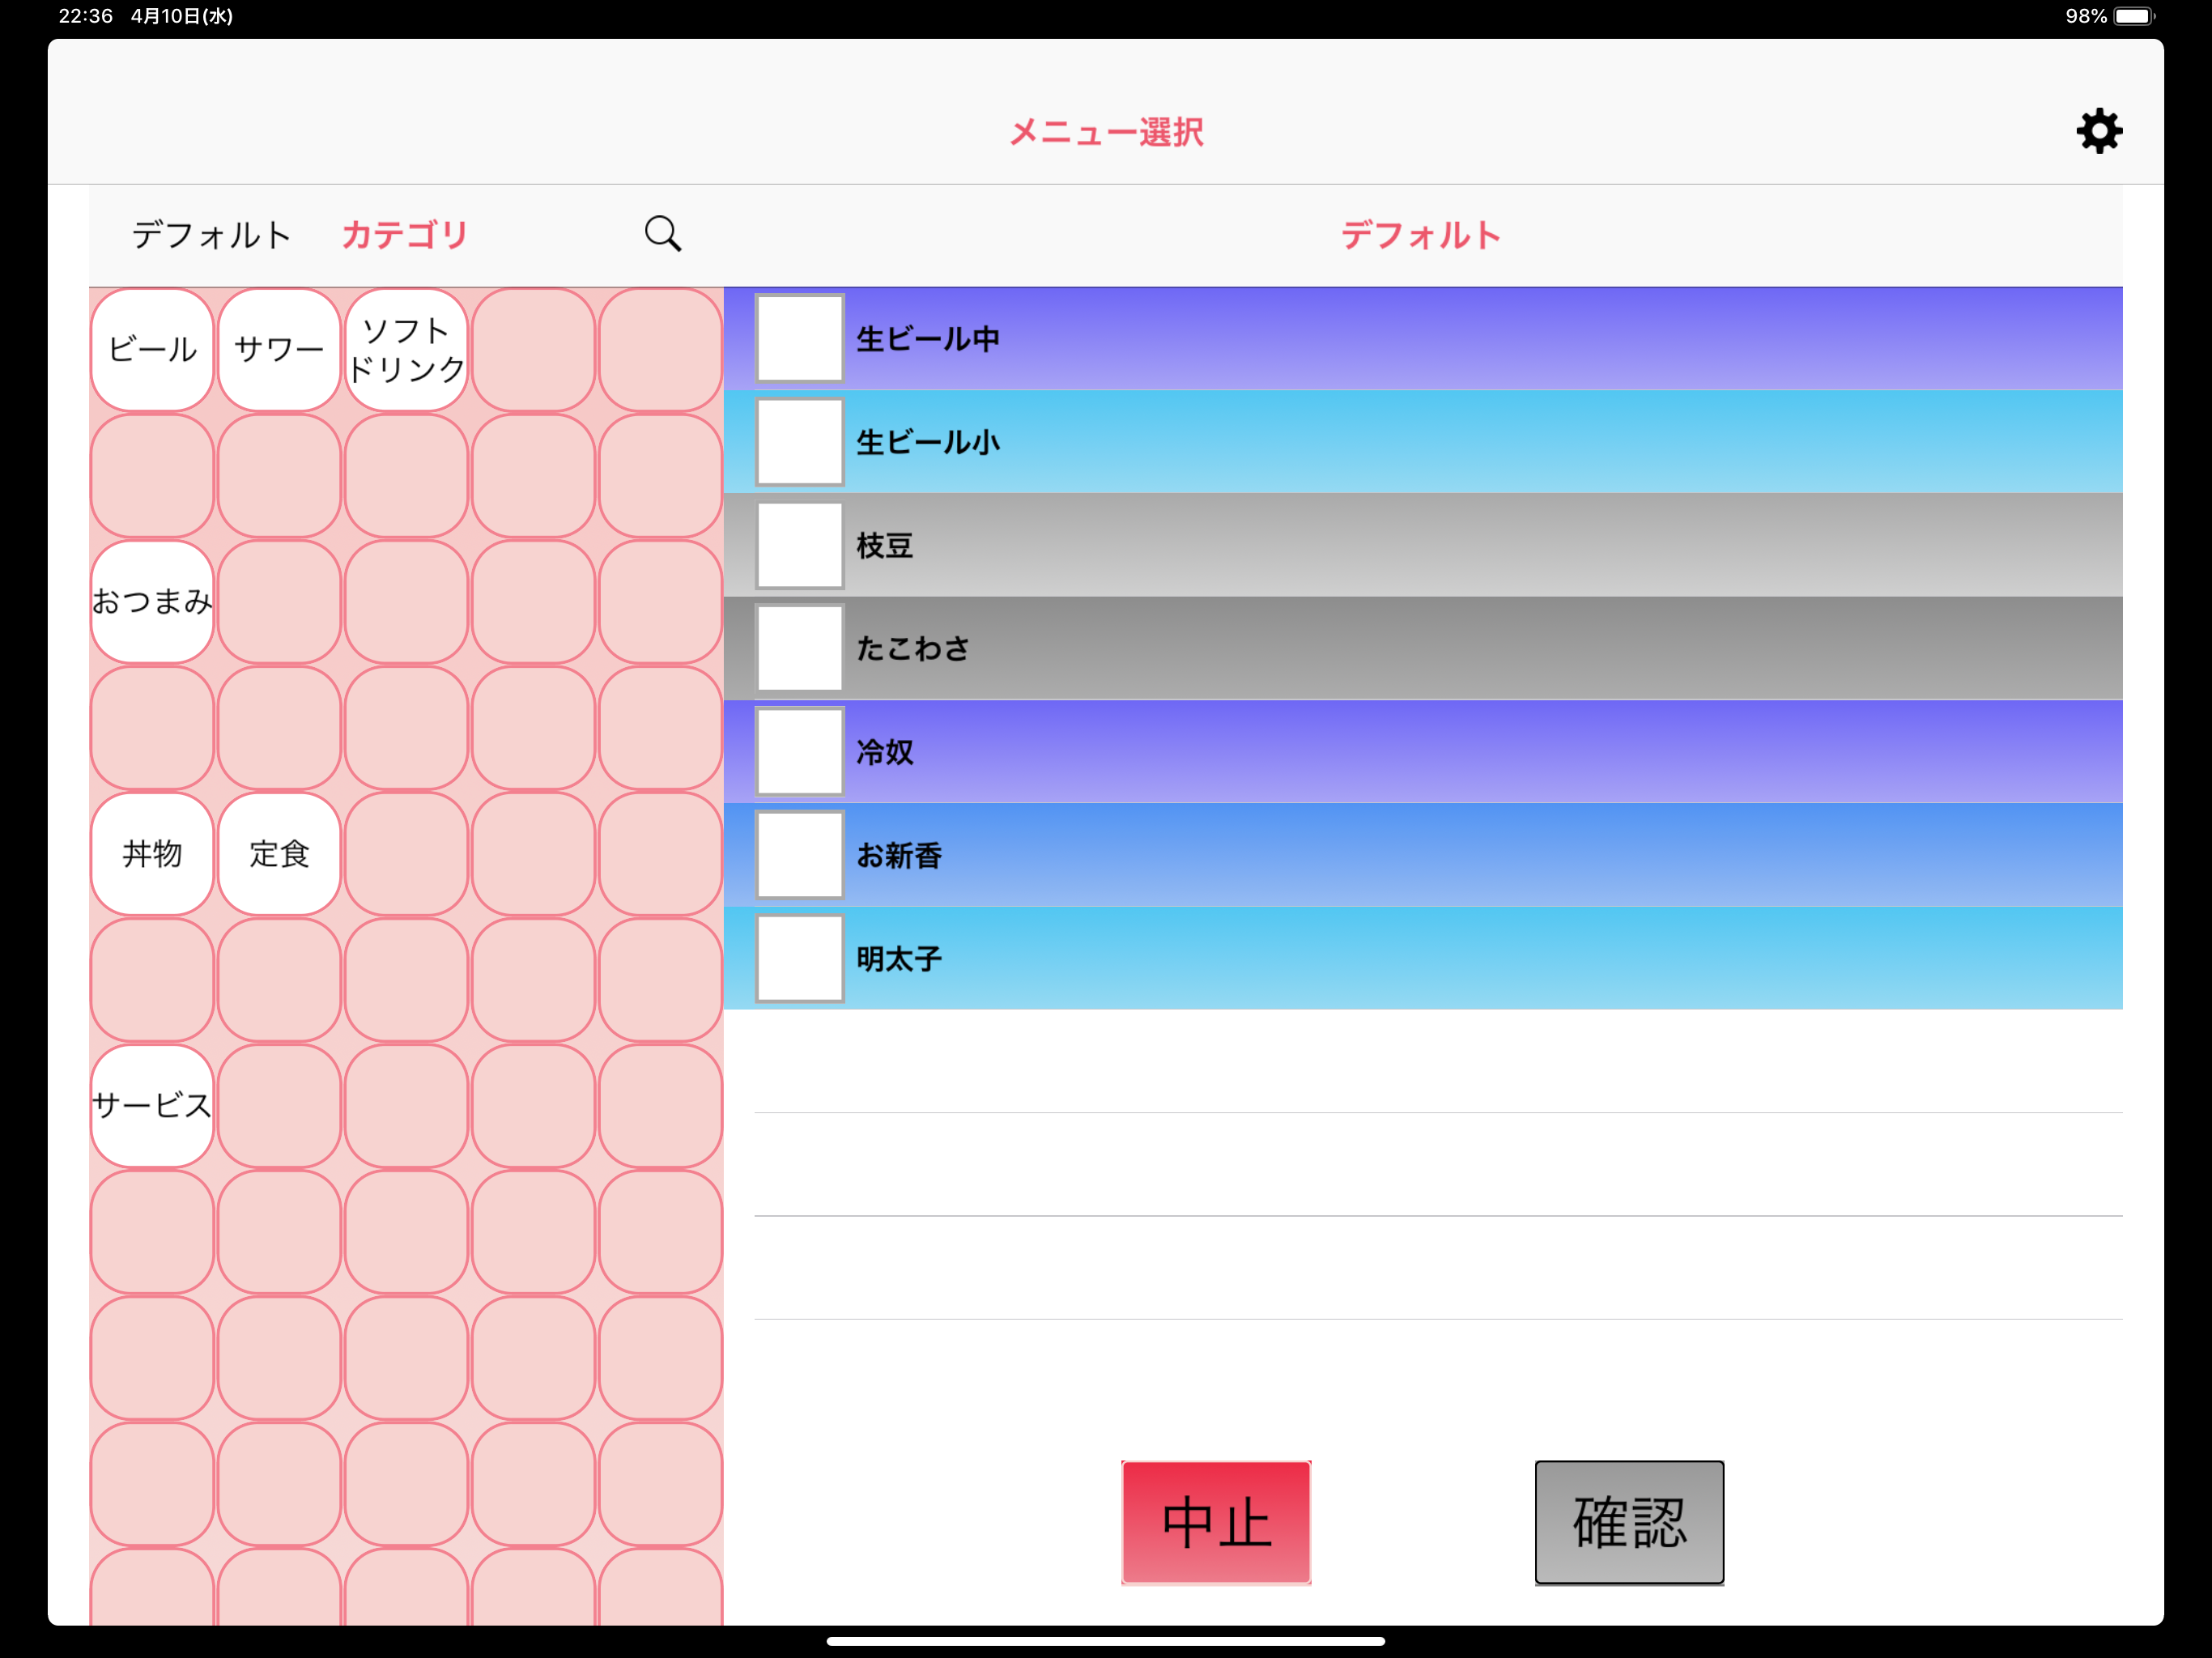2212x1658 pixels.
Task: Tick the たこわさ checkbox
Action: (x=799, y=648)
